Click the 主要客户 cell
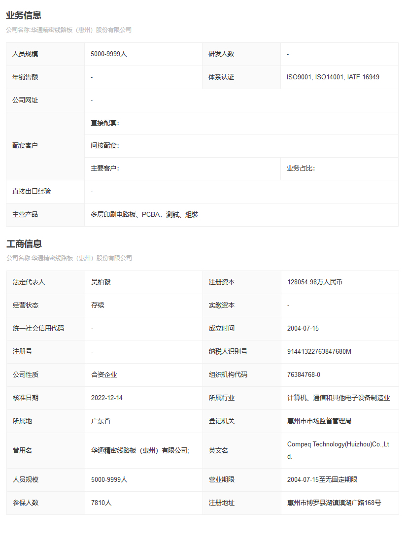The width and height of the screenshot is (407, 542). [183, 169]
